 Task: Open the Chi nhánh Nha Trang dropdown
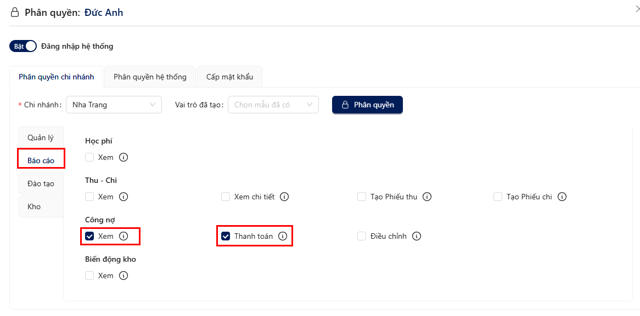point(114,105)
